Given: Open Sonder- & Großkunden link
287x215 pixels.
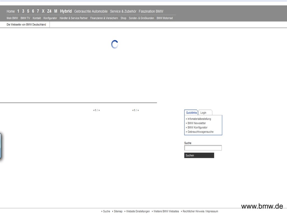Looking at the screenshot, I should (142, 18).
